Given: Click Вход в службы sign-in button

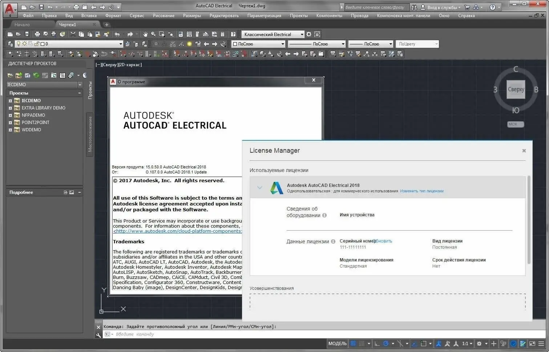Looking at the screenshot, I should 440,7.
